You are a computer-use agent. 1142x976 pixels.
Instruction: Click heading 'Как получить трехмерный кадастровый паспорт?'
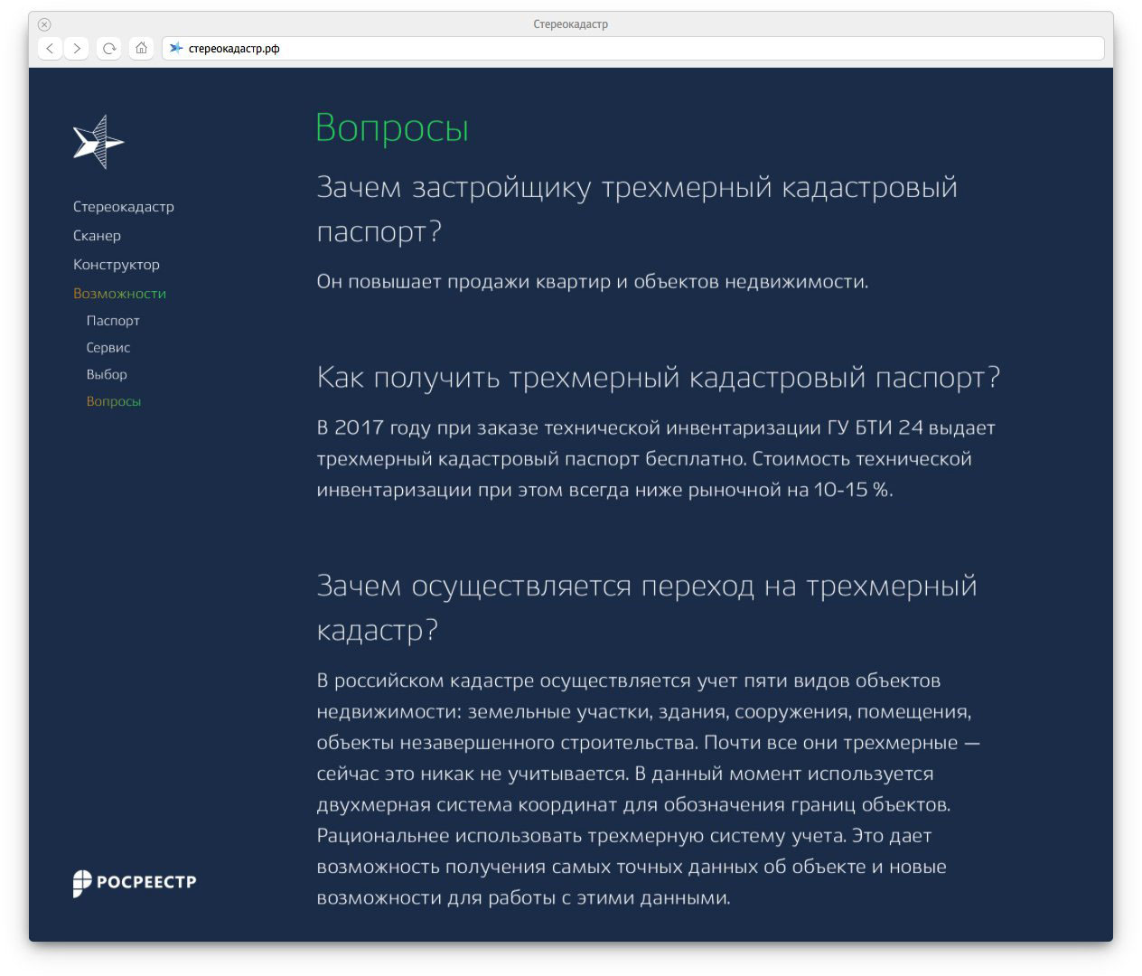coord(658,378)
